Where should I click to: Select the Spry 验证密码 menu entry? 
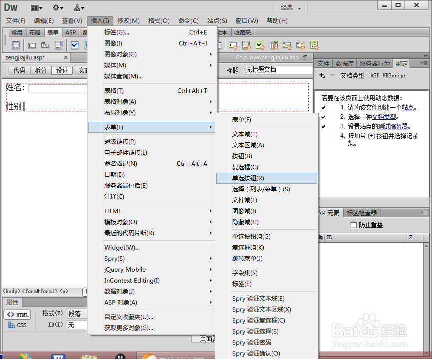(x=267, y=343)
